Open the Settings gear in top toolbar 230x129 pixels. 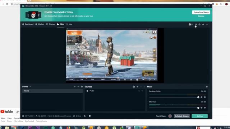pyautogui.click(x=203, y=24)
